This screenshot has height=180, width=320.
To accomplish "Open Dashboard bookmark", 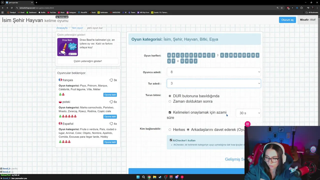I will click(31, 12).
